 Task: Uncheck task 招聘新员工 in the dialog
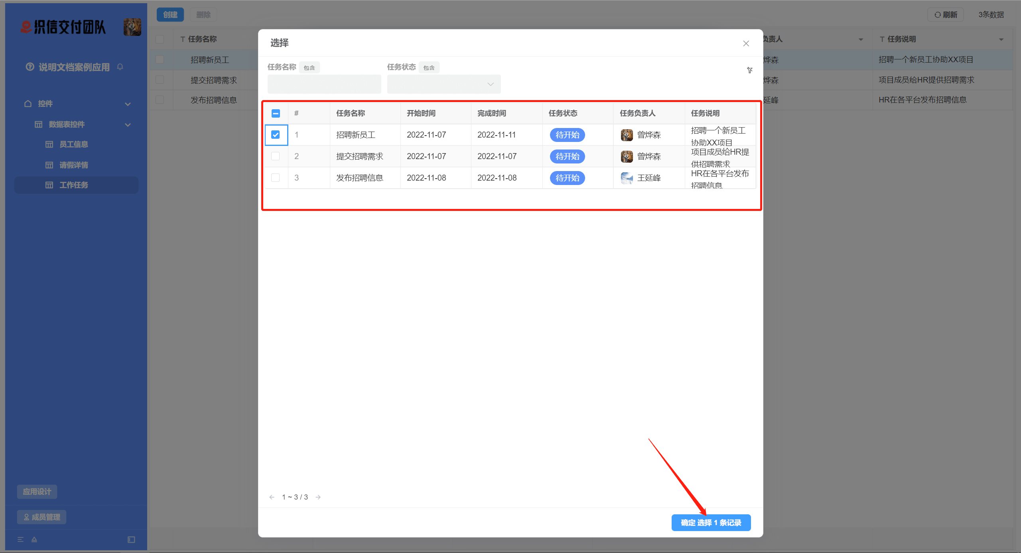[276, 135]
